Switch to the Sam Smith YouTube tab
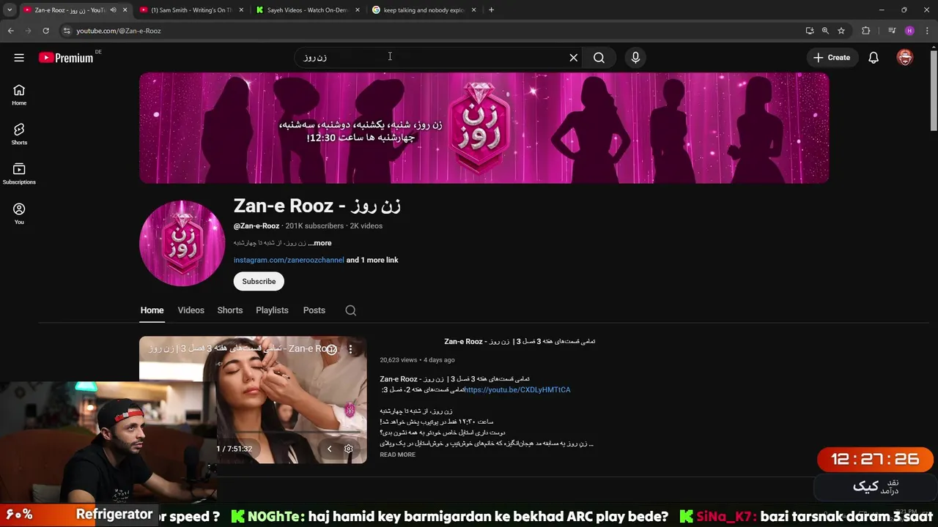Screen dimensions: 938x527 [x=192, y=10]
